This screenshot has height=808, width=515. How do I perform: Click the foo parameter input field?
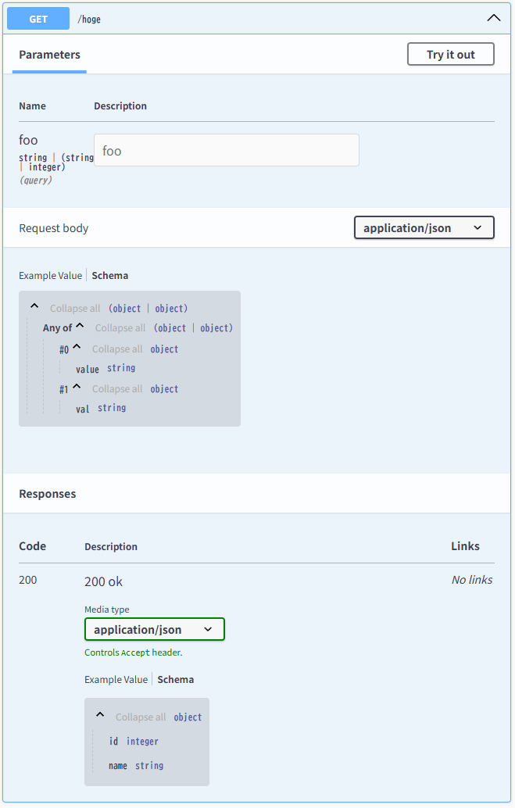pyautogui.click(x=226, y=150)
